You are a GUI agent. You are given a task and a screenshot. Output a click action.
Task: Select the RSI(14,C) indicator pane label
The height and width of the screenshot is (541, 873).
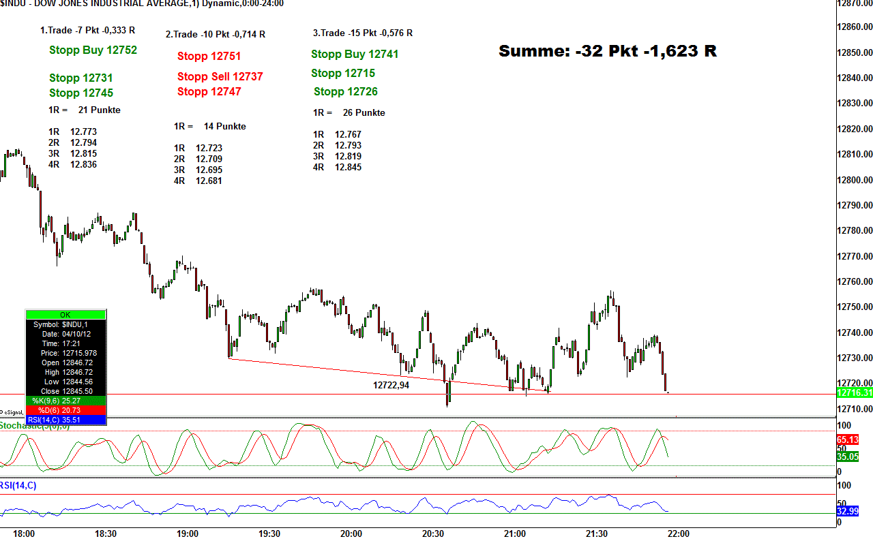[18, 485]
